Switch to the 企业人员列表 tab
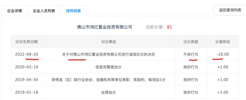 pos(44,11)
